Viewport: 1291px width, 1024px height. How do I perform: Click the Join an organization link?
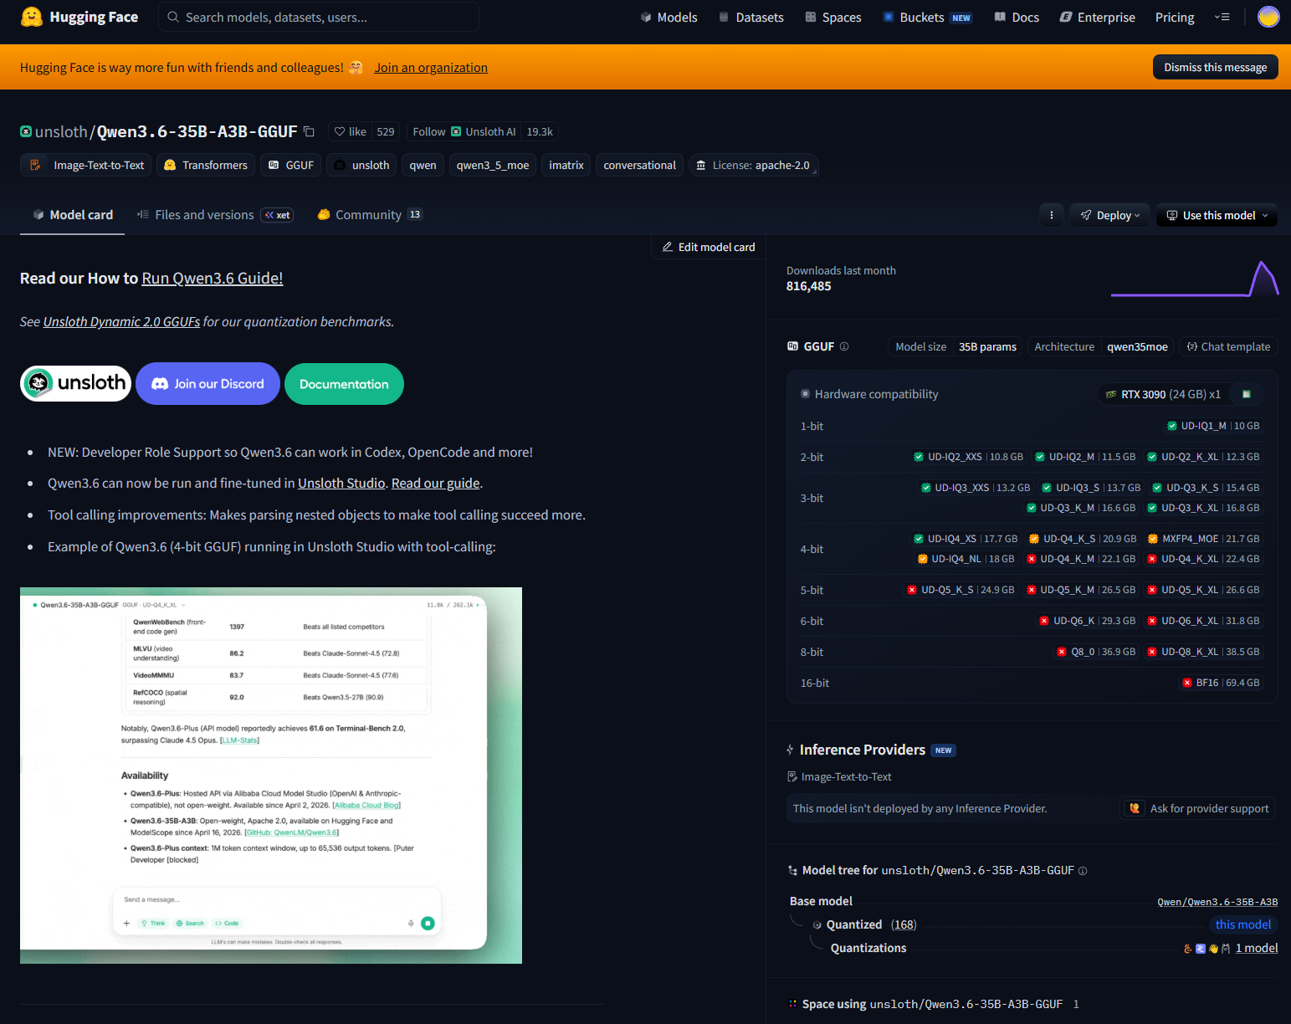tap(431, 67)
